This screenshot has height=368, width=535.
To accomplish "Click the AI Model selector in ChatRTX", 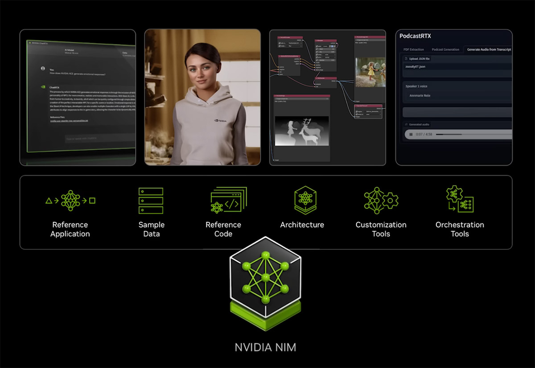I will tap(71, 52).
